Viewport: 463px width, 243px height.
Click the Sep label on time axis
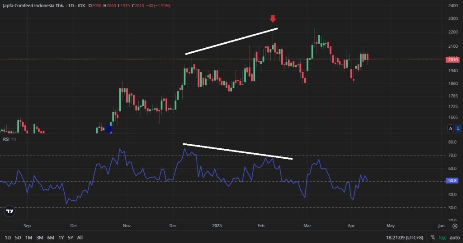pos(27,225)
